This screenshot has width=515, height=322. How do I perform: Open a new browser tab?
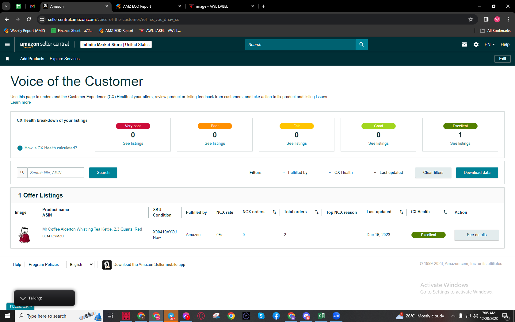point(264,6)
